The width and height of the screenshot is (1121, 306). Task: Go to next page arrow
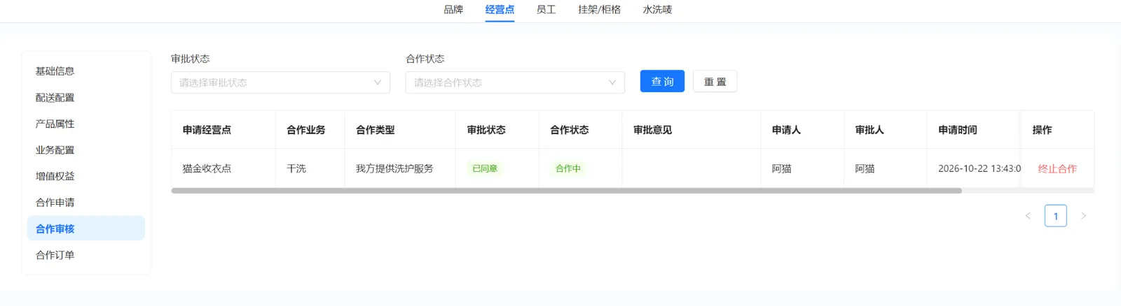coord(1083,216)
